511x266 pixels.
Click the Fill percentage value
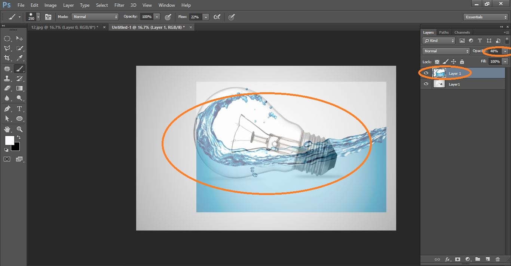(x=496, y=61)
